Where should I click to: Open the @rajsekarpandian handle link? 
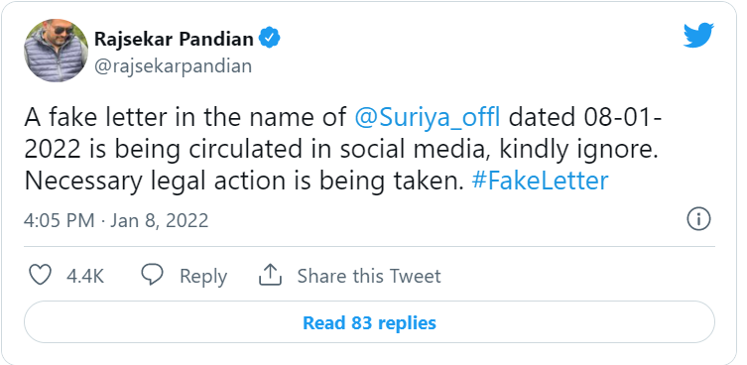point(173,65)
